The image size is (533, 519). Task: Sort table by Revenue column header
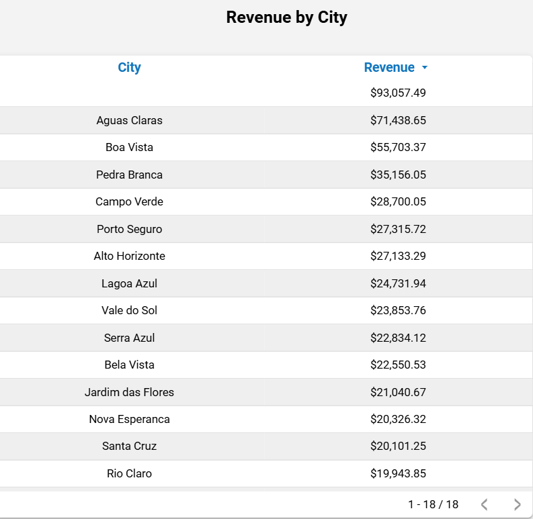[x=389, y=67]
